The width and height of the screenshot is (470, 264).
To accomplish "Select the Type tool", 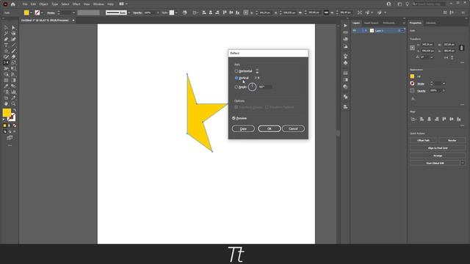I will pyautogui.click(x=6, y=45).
